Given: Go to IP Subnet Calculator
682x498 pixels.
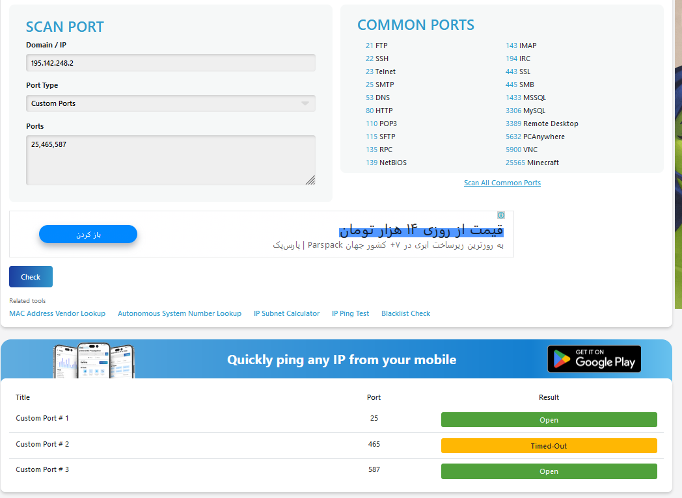Looking at the screenshot, I should (286, 313).
